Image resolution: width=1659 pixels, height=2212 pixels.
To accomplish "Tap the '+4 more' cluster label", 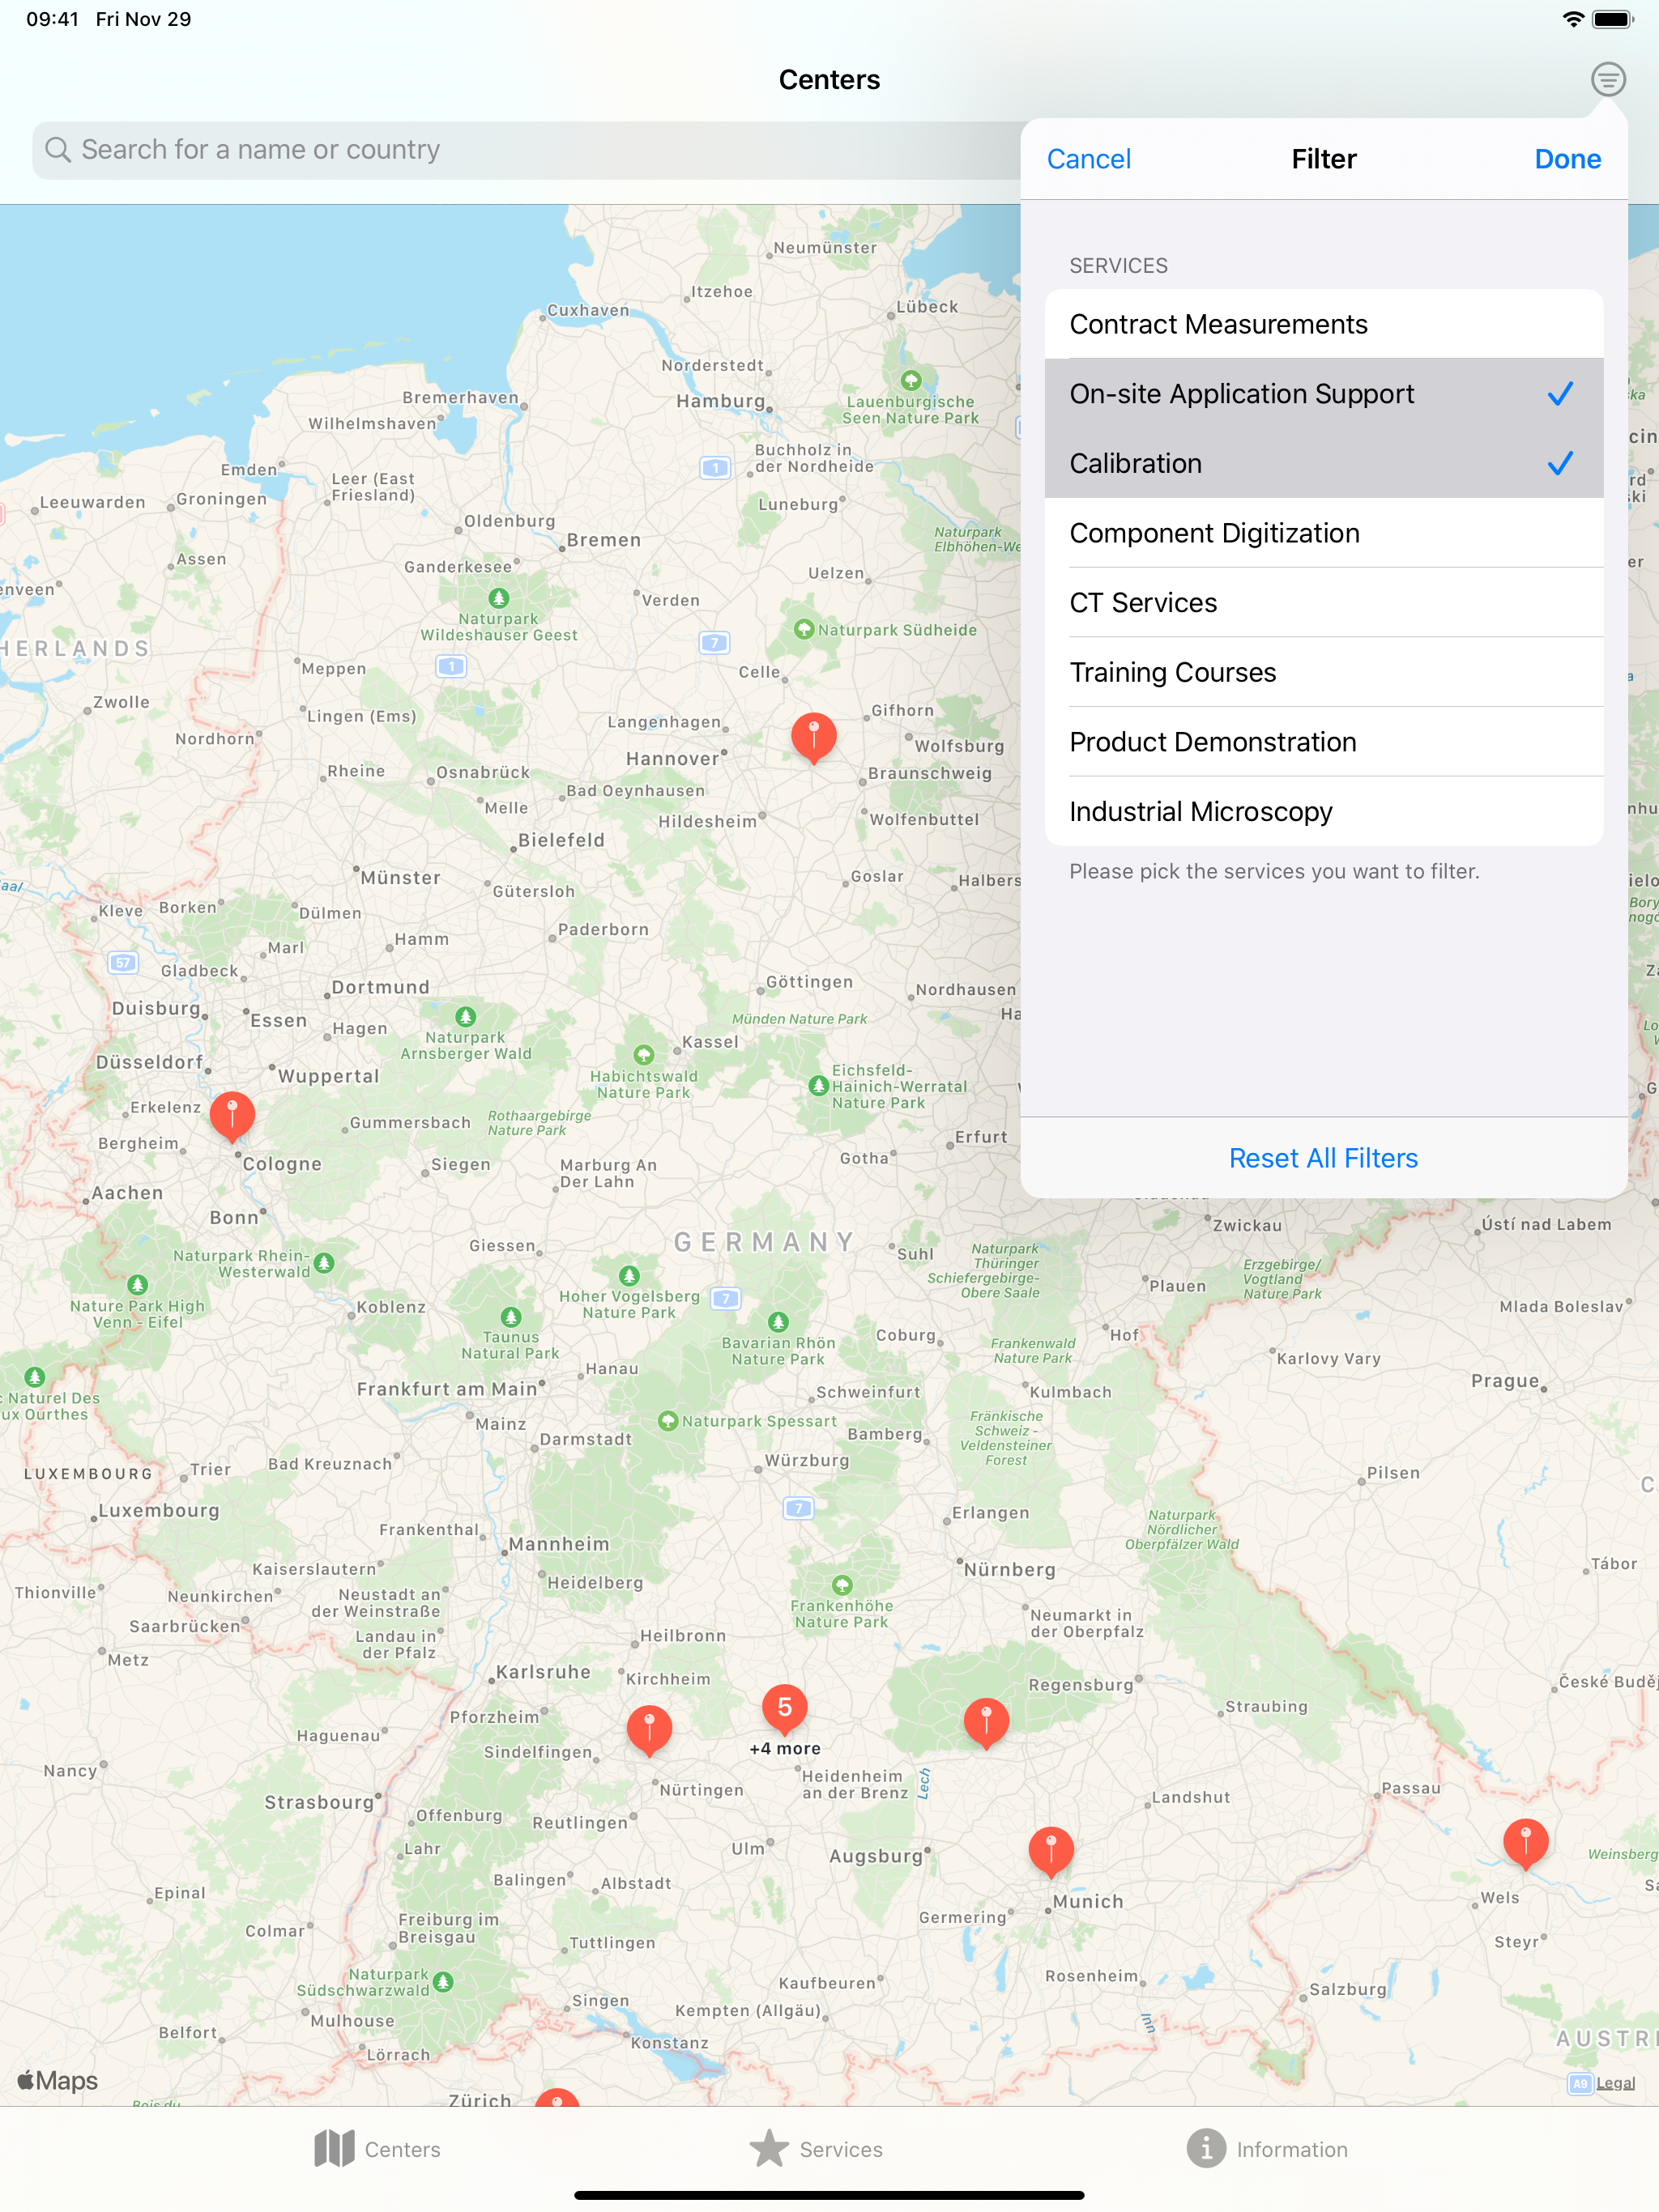I will [784, 1749].
